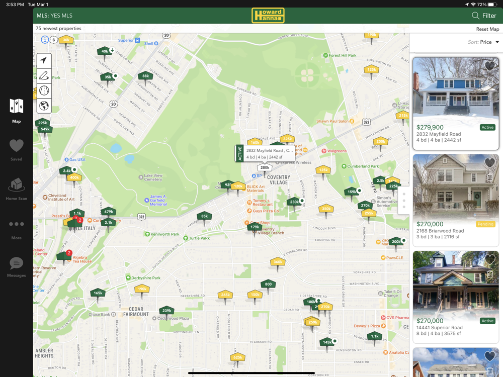Select the 479k map pin

pos(109,212)
